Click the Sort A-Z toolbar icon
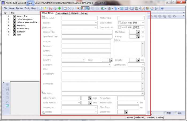This screenshot has height=121, width=187. click(110, 8)
